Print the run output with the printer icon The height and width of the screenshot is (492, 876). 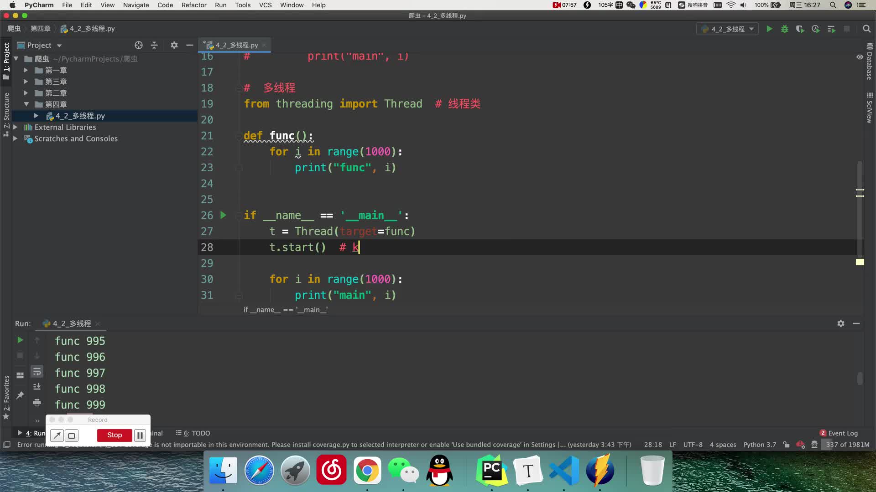point(37,402)
